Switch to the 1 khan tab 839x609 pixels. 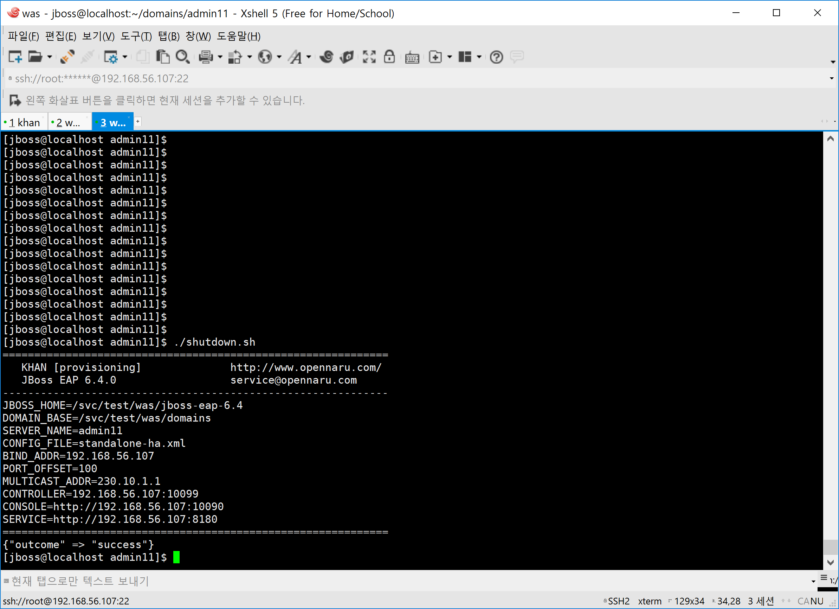(x=24, y=122)
